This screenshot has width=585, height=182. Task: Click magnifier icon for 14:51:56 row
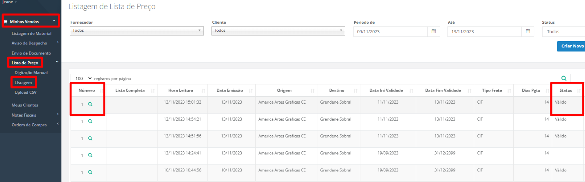[x=90, y=139]
